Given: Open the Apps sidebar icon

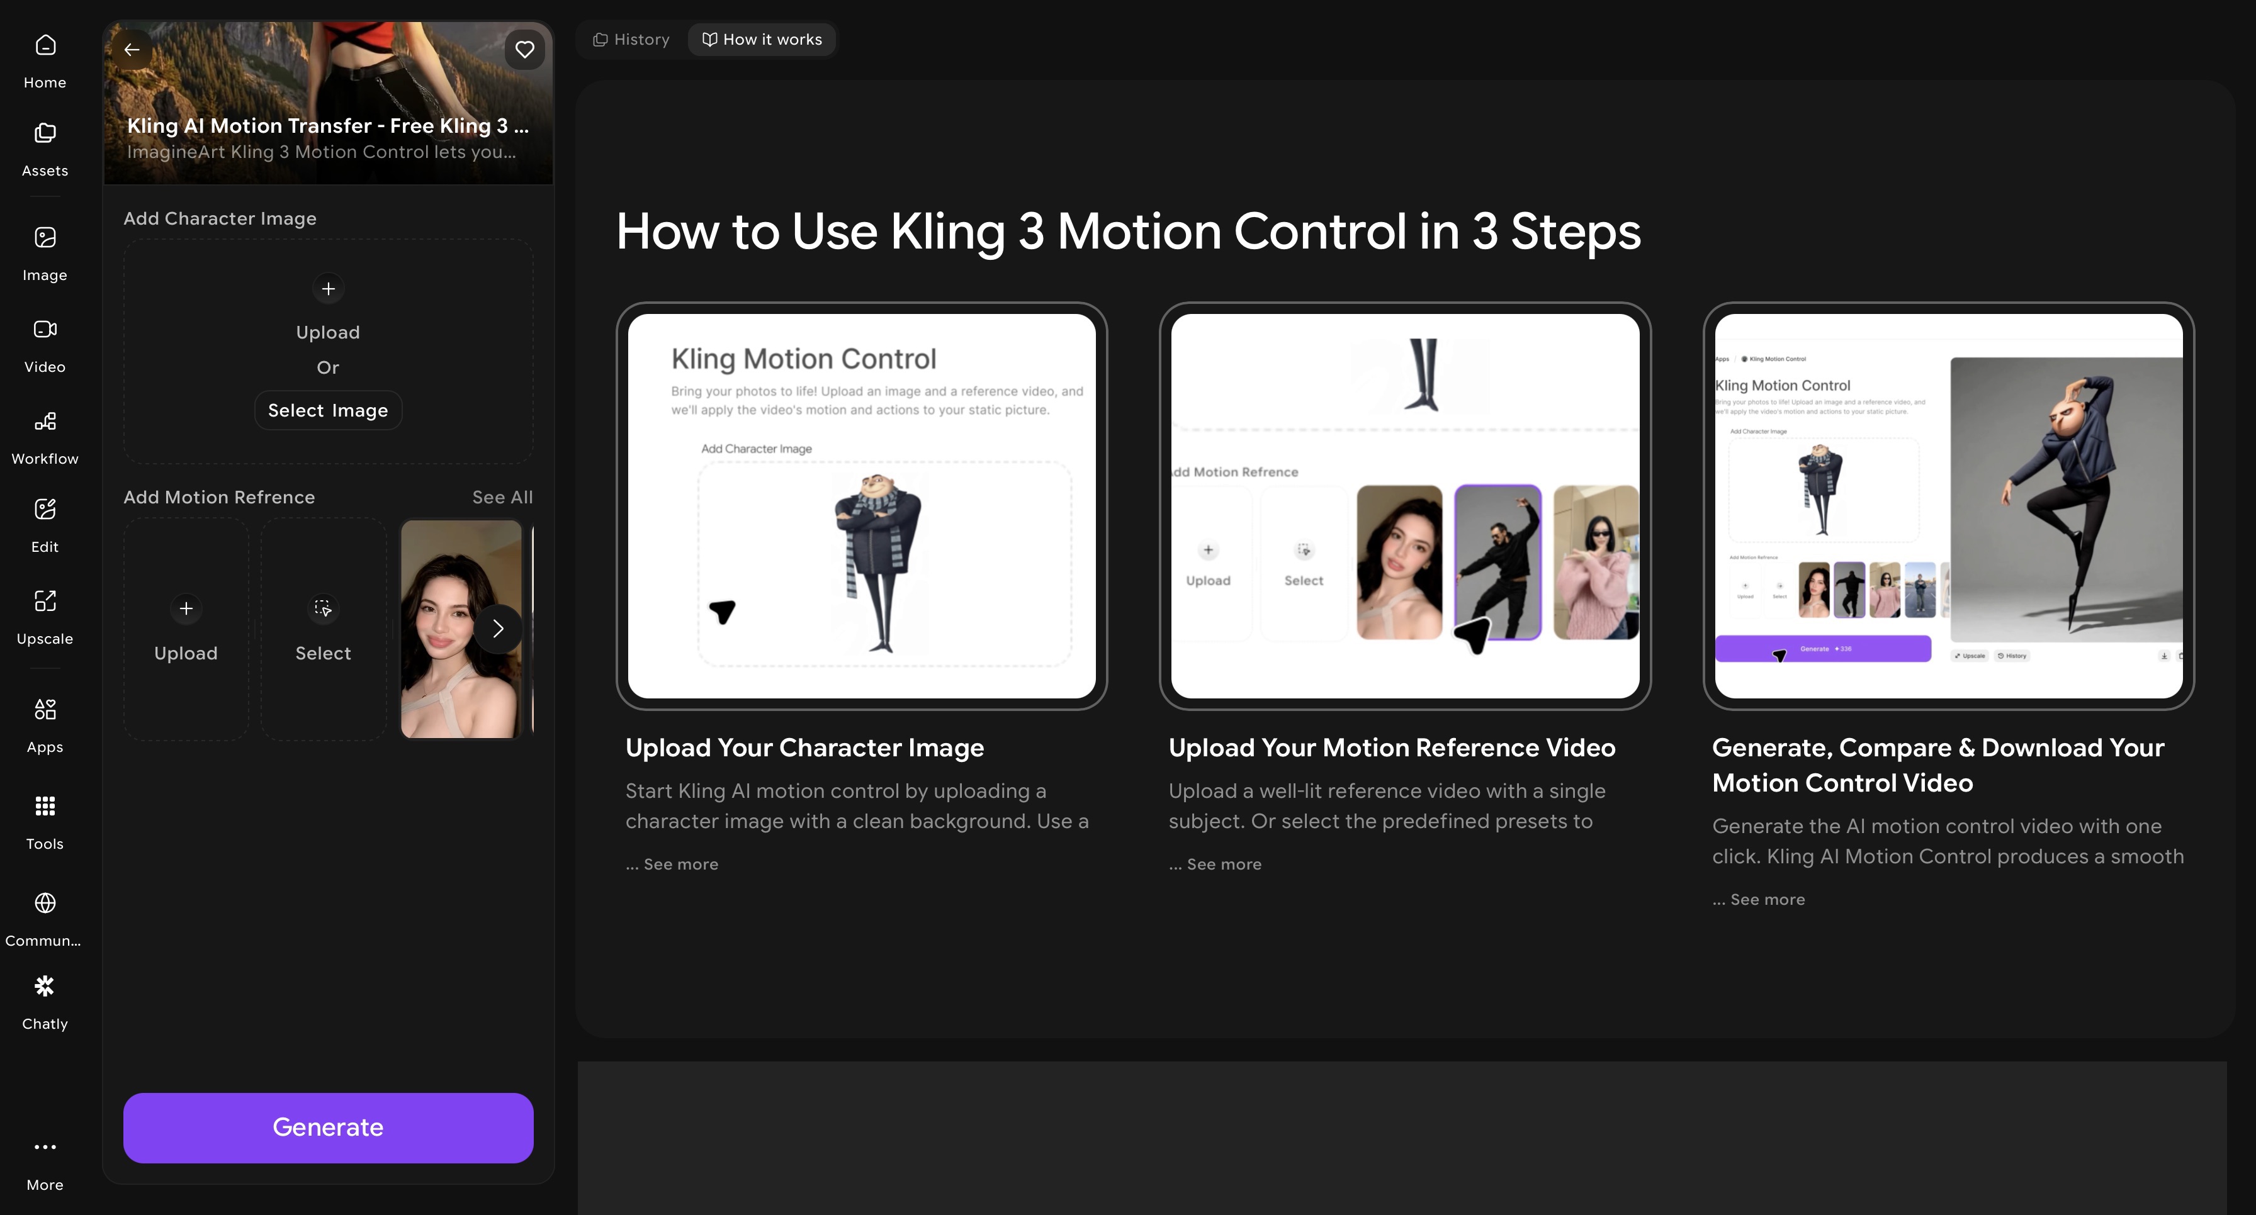Looking at the screenshot, I should click(45, 725).
